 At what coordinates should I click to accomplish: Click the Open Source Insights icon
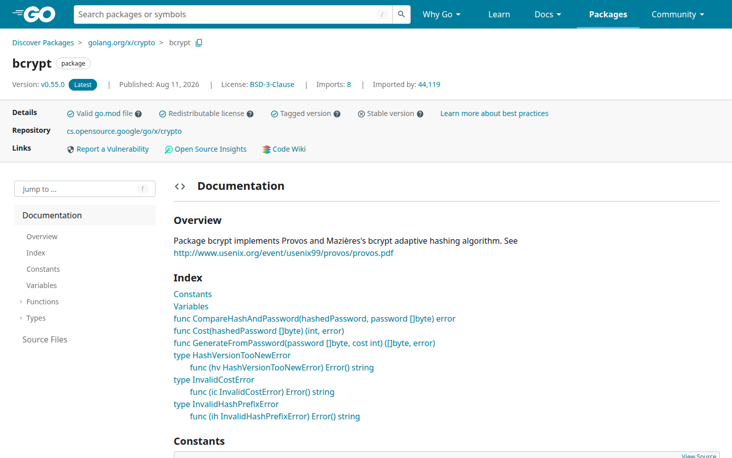pos(169,150)
